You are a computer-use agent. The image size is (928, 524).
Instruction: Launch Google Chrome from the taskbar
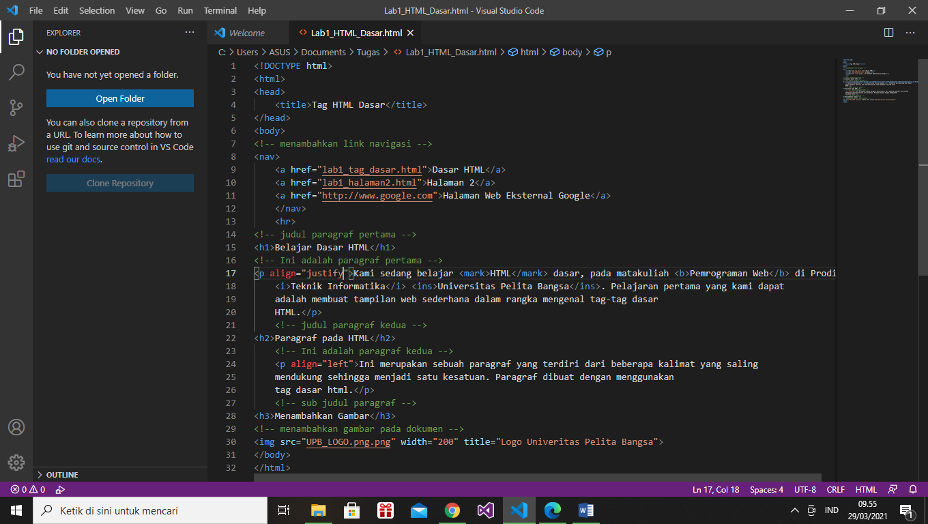coord(452,510)
